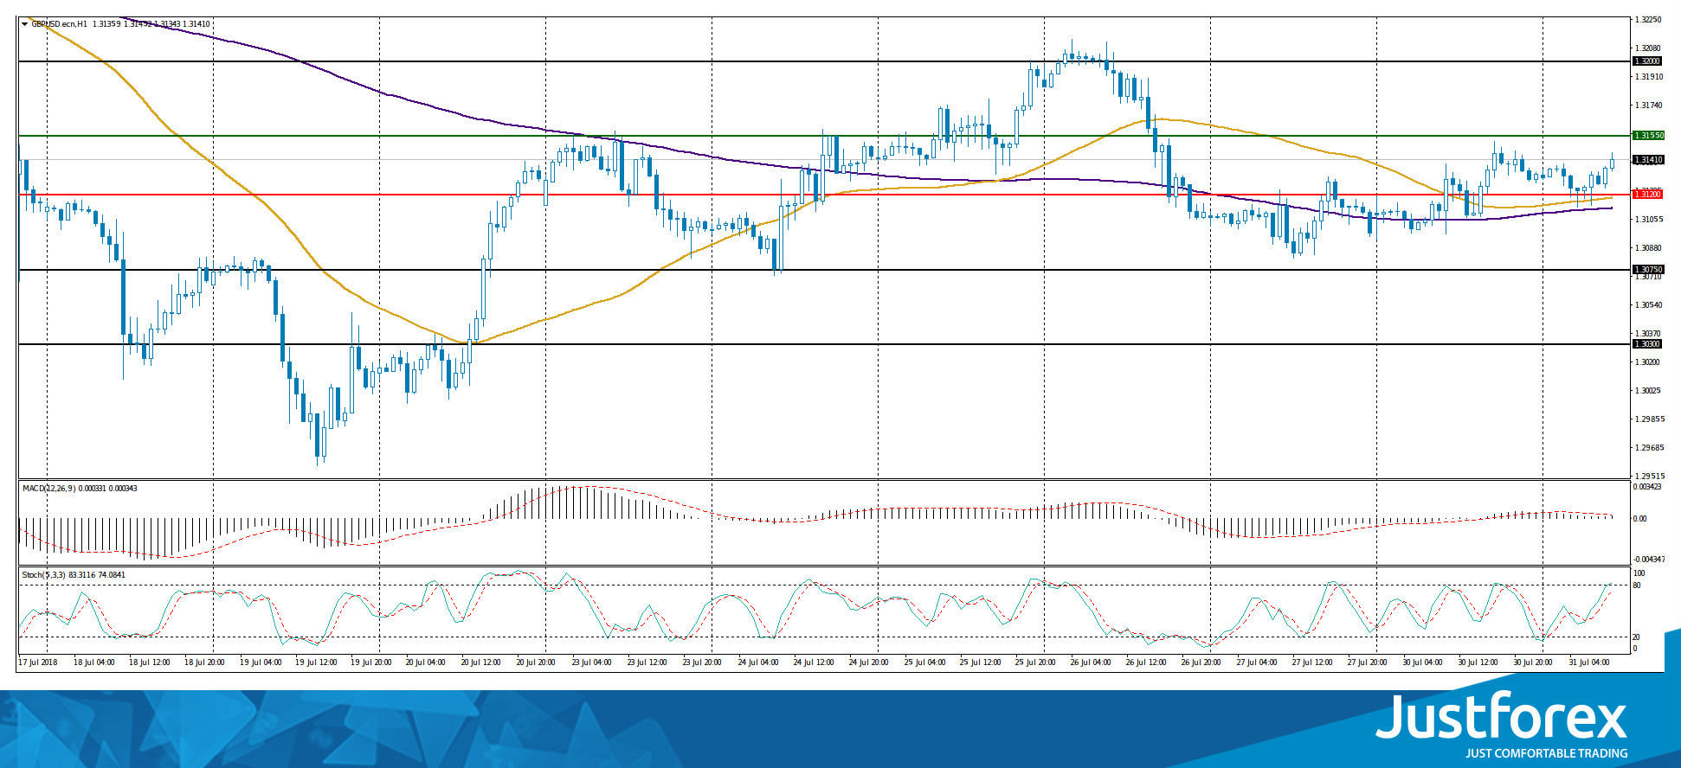Viewport: 1681px width, 768px height.
Task: Click the chart menu triangle beside GBPUSD.ecn
Action: coord(25,24)
